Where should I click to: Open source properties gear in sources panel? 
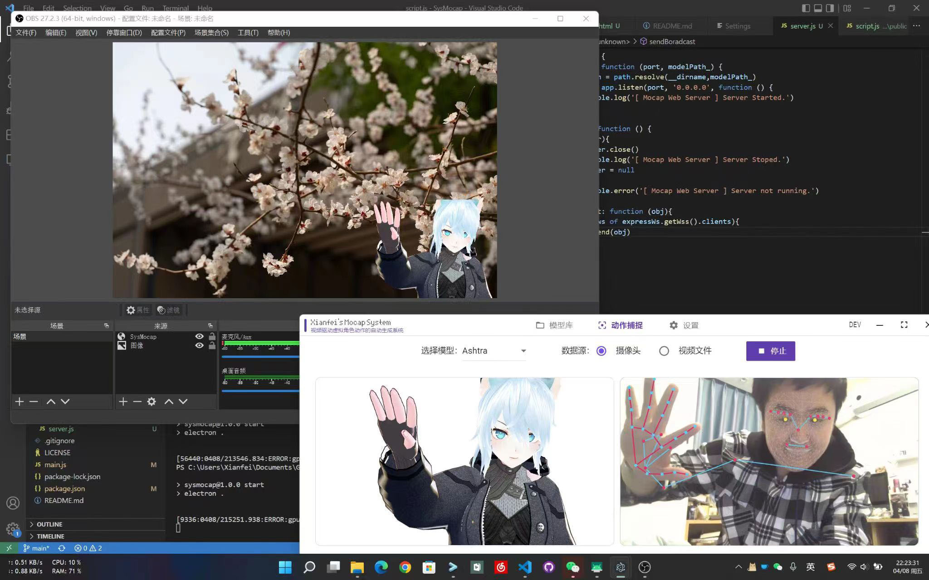[152, 401]
